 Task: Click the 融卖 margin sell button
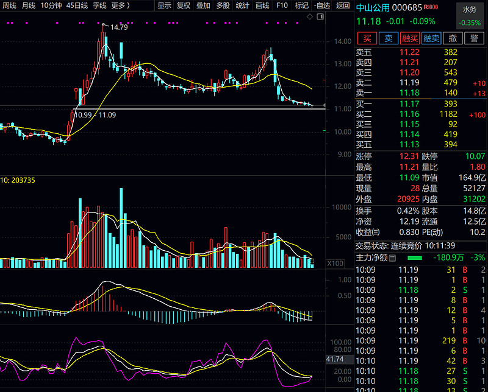click(x=431, y=38)
